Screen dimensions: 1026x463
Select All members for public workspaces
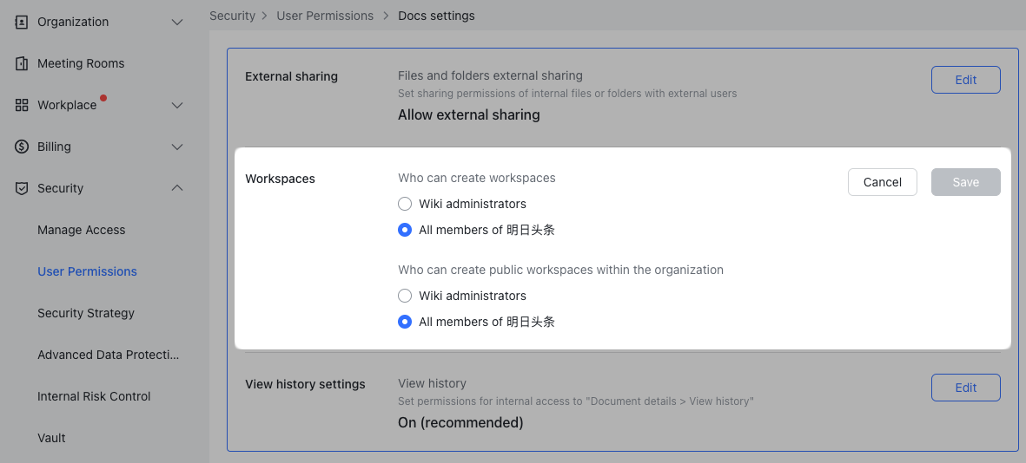click(405, 322)
